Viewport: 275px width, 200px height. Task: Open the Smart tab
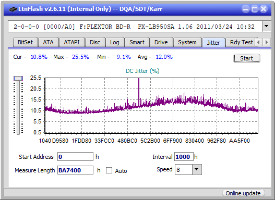pyautogui.click(x=137, y=42)
